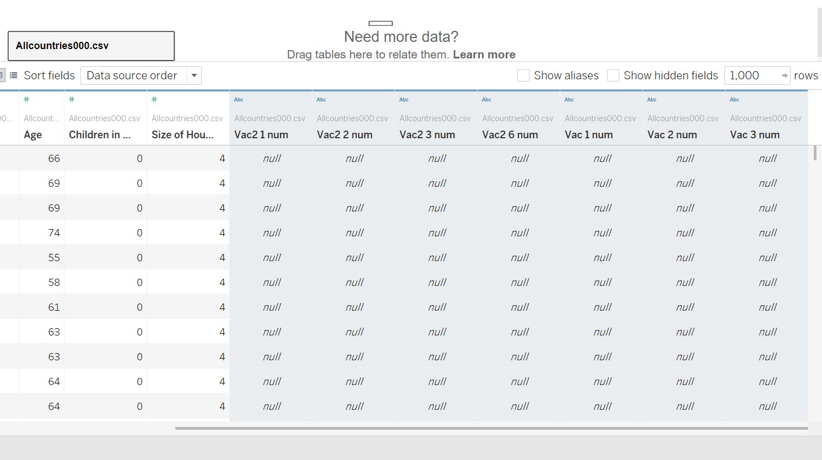
Task: Switch to metadata list view icon
Action: [13, 75]
